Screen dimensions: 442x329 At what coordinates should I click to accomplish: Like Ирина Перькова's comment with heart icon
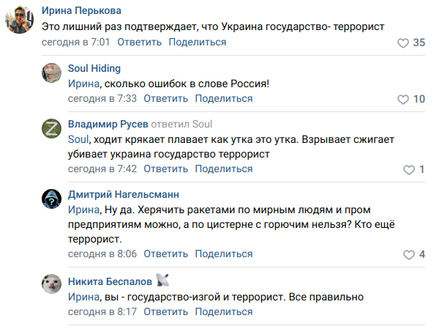pos(402,43)
